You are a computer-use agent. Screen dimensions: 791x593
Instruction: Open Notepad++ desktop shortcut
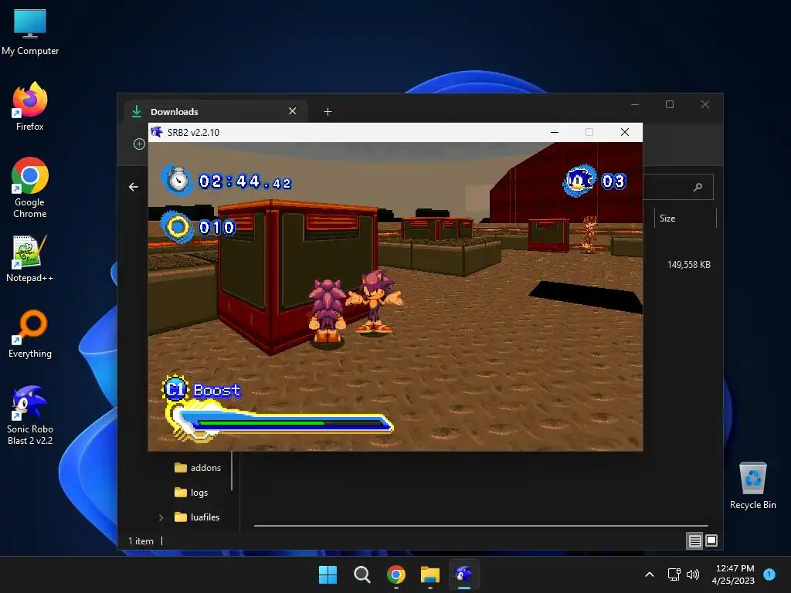30,259
